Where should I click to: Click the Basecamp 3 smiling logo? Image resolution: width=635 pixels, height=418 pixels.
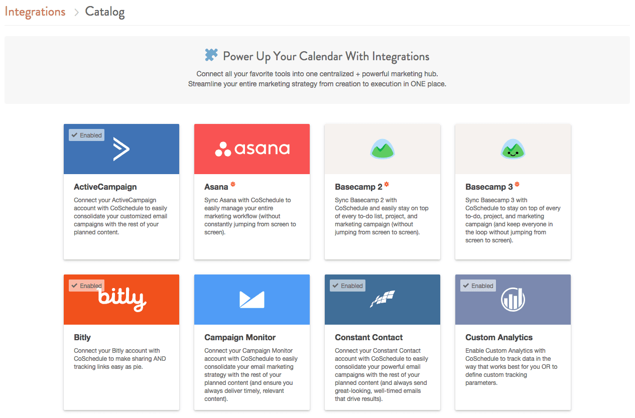click(513, 149)
